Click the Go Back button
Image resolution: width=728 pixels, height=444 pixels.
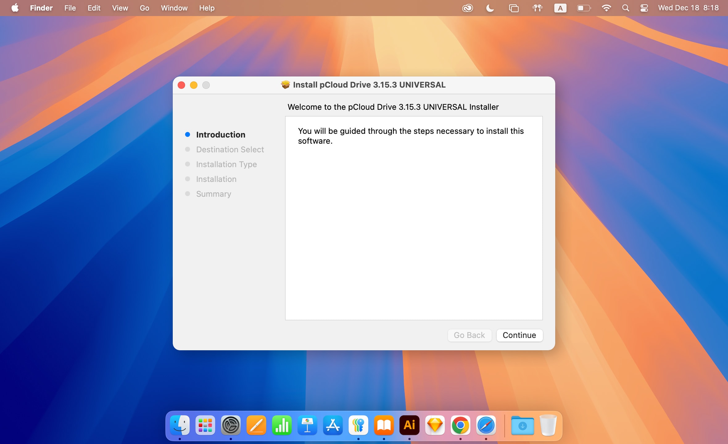tap(469, 335)
